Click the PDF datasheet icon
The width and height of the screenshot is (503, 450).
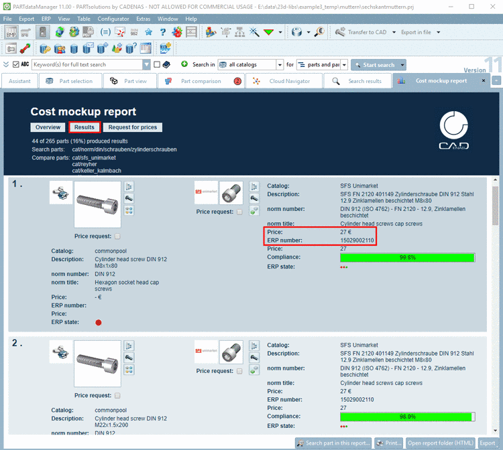tap(88, 32)
